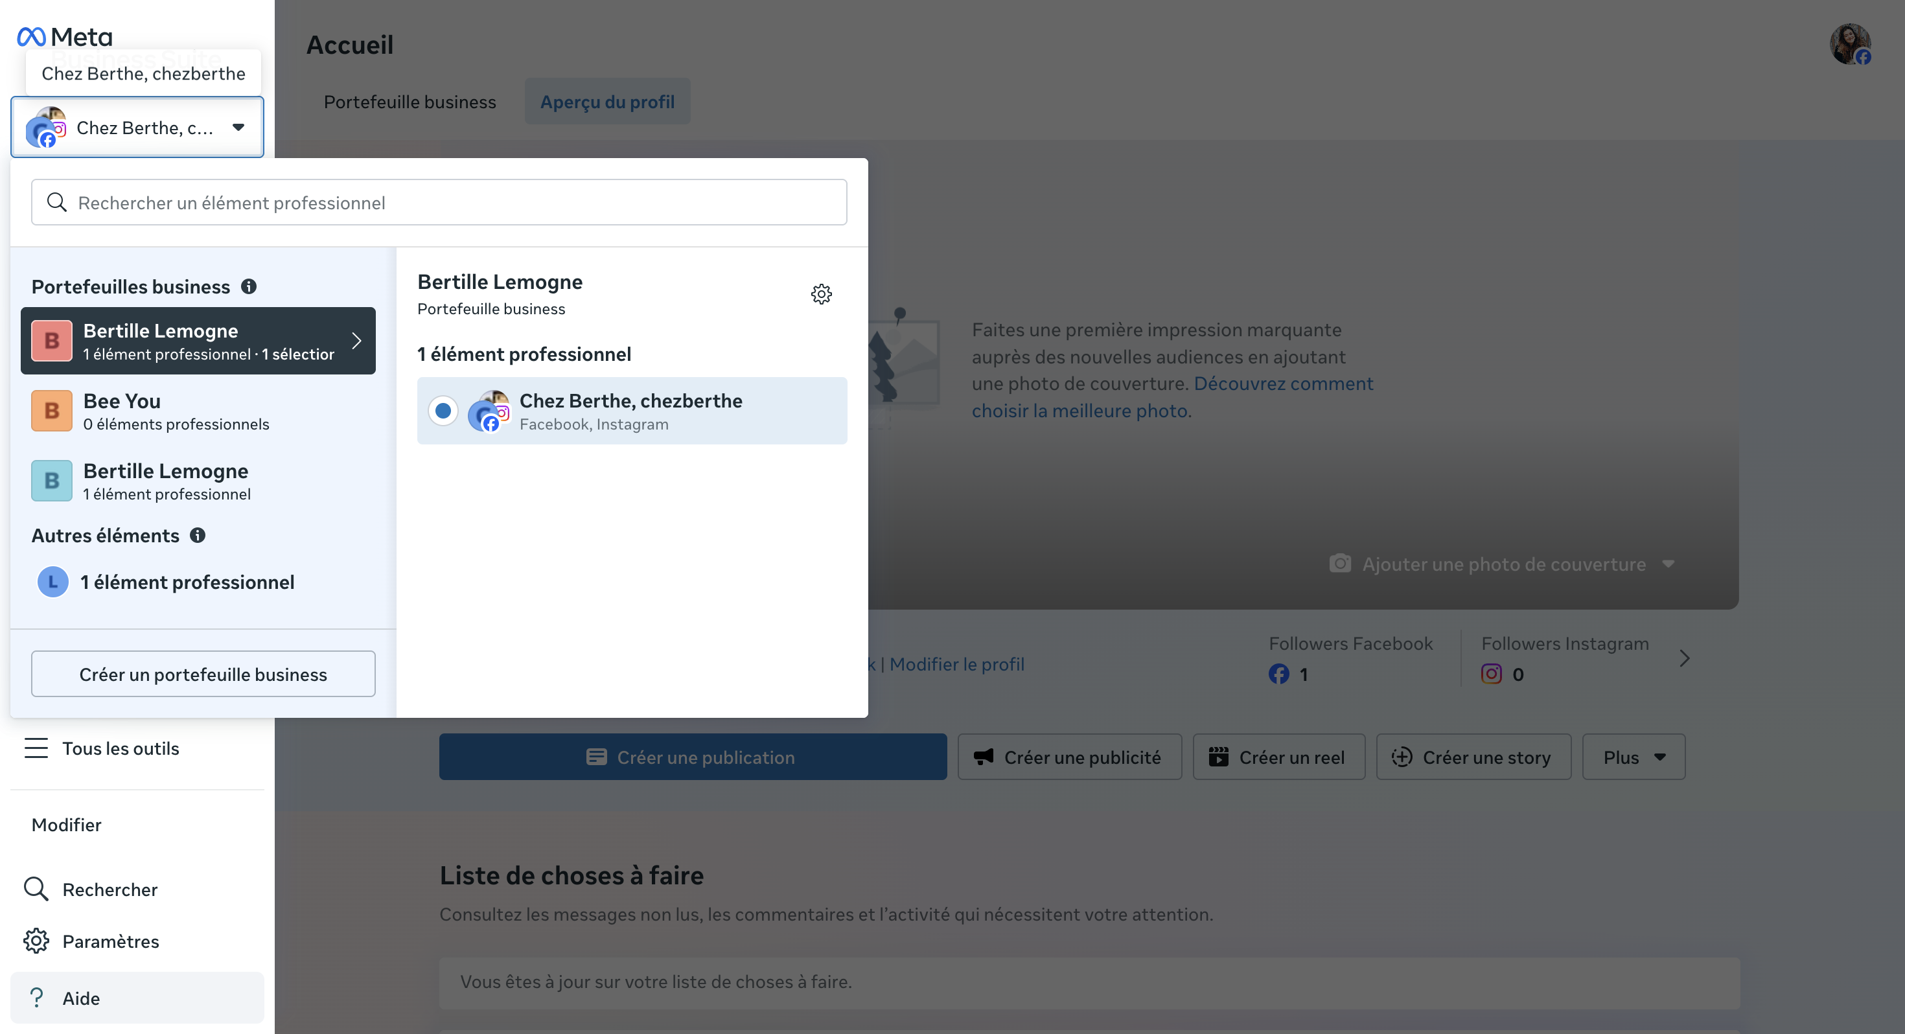Select the Chez Berthe, chezberthe radio button
The height and width of the screenshot is (1034, 1905).
[443, 411]
